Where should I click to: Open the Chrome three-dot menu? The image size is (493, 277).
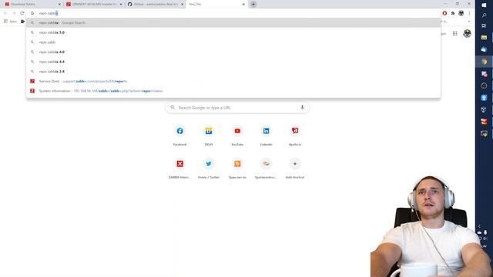pyautogui.click(x=469, y=13)
